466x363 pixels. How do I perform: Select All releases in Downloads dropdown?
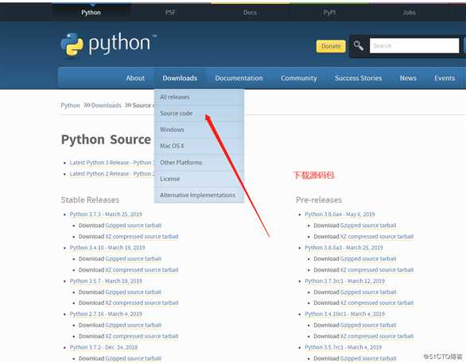pos(199,97)
